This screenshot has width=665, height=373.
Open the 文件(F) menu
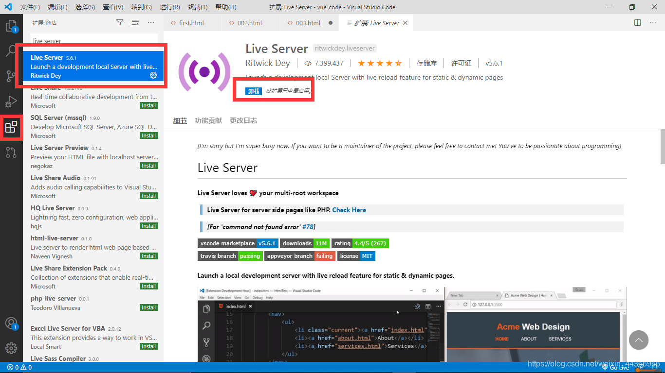30,7
